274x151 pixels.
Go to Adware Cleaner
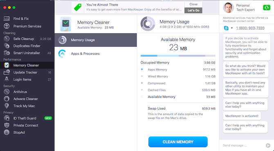click(x=27, y=99)
